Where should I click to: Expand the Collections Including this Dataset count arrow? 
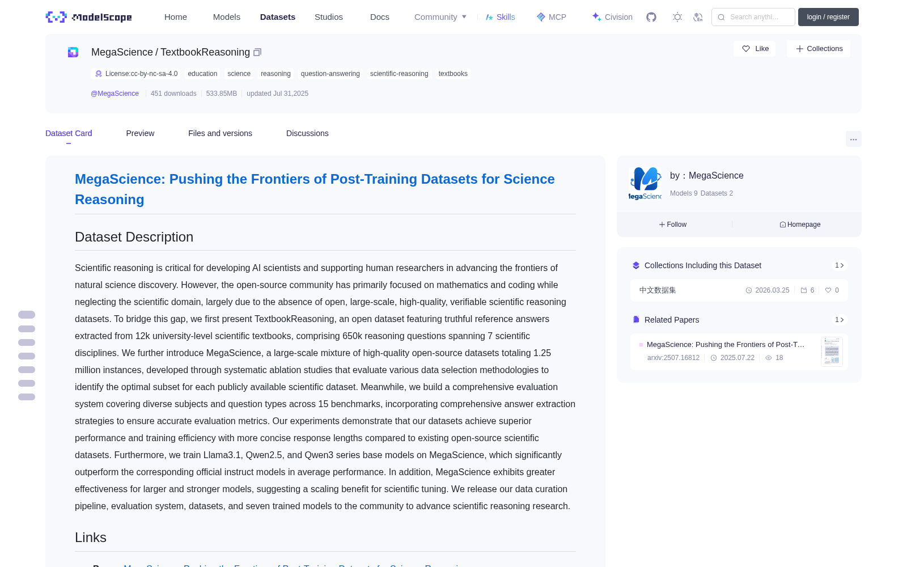840,265
